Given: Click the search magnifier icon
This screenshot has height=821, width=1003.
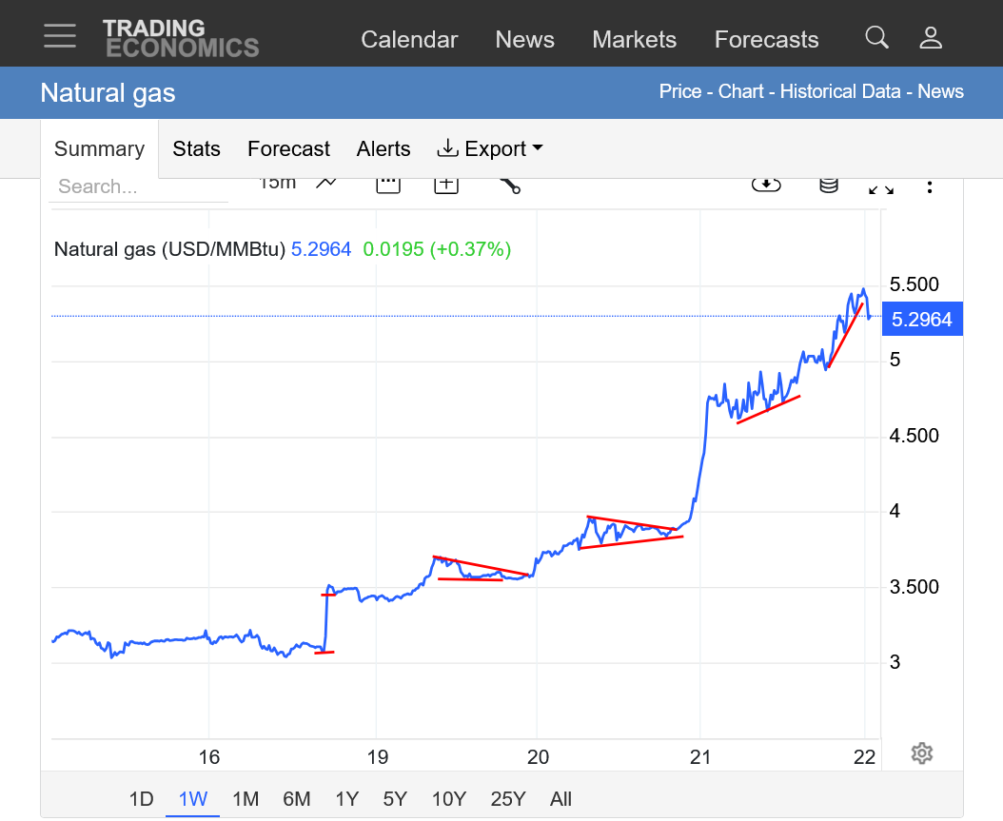Looking at the screenshot, I should (x=876, y=38).
